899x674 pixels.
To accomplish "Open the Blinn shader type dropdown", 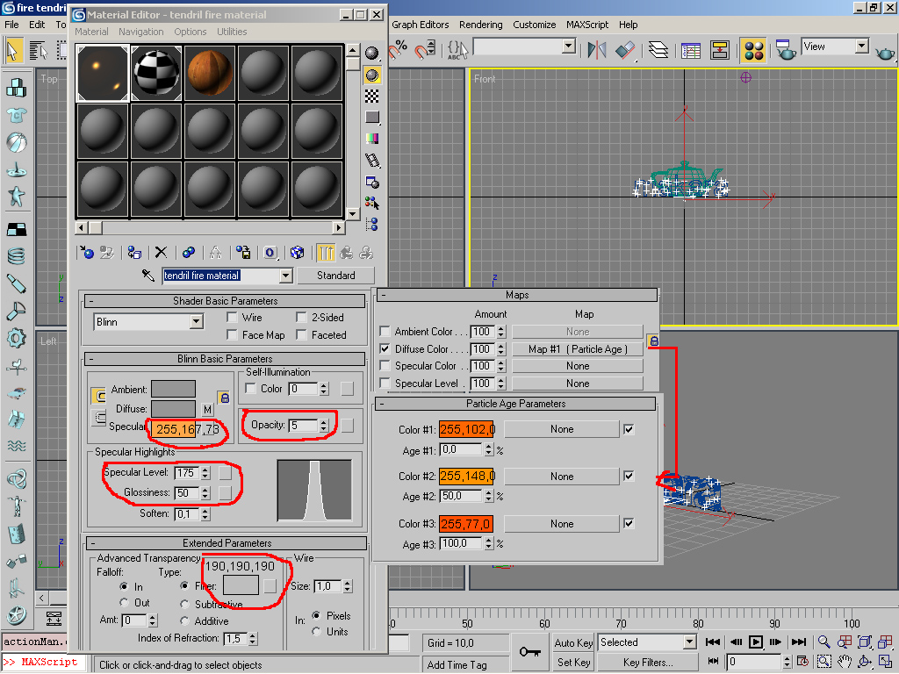I will pyautogui.click(x=197, y=322).
